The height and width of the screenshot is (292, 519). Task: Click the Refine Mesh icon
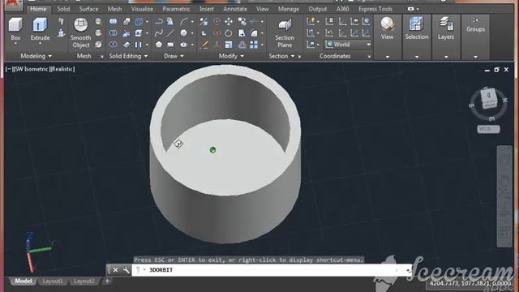point(99,45)
